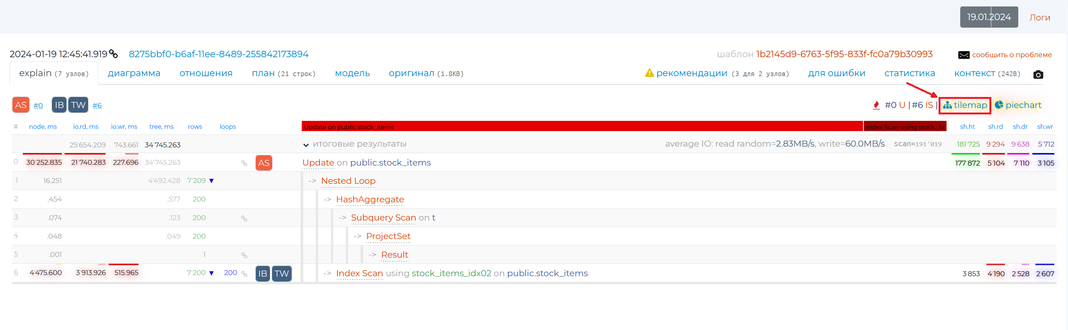
Task: Click the 19.01.2024 date field
Action: (x=989, y=17)
